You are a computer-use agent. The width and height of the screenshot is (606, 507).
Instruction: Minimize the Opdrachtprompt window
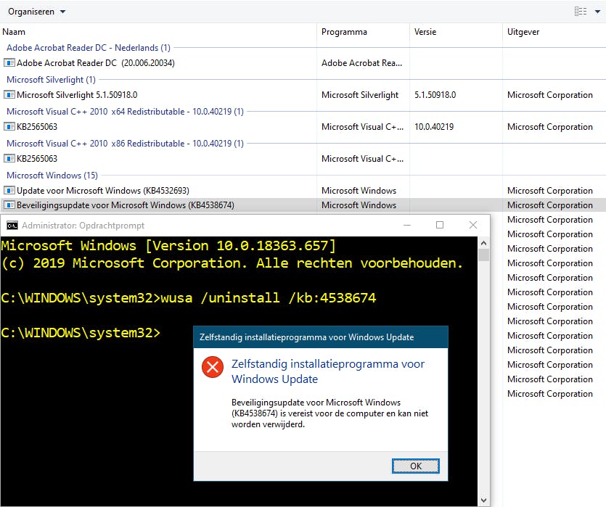pyautogui.click(x=407, y=225)
